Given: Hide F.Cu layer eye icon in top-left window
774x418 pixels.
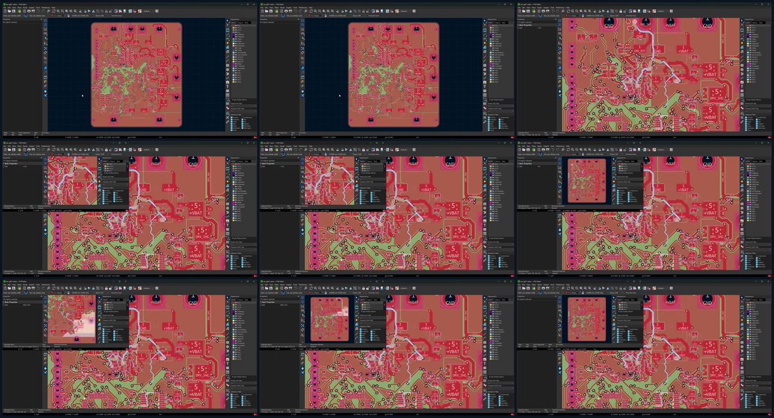Looking at the screenshot, I should pyautogui.click(x=236, y=26).
